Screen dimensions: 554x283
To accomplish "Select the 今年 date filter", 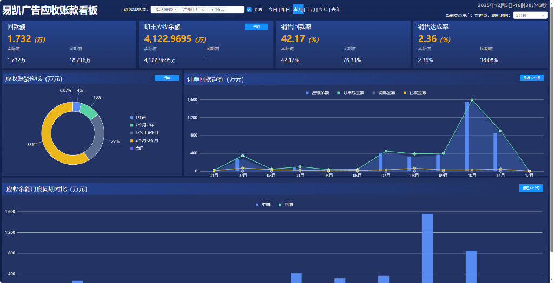I will click(x=324, y=10).
